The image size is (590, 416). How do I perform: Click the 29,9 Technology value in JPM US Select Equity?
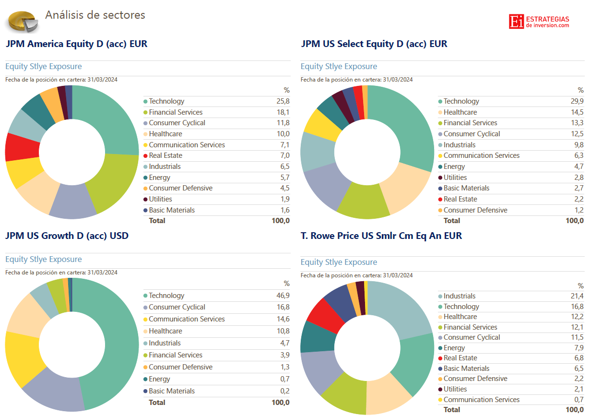577,101
